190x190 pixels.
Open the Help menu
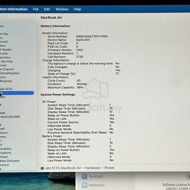pos(77,9)
